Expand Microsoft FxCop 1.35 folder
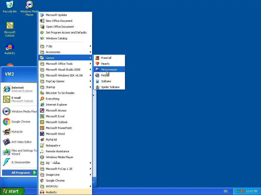The width and height of the screenshot is (261, 195). point(65,169)
